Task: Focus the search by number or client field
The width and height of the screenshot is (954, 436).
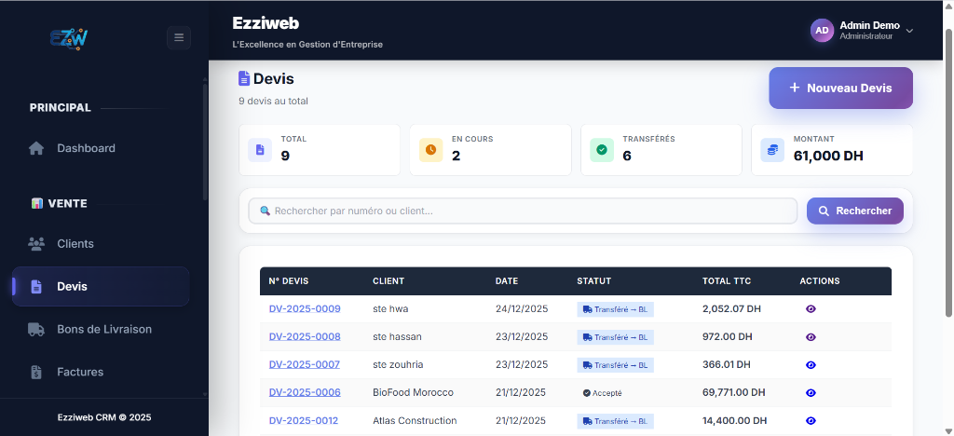Action: point(523,211)
